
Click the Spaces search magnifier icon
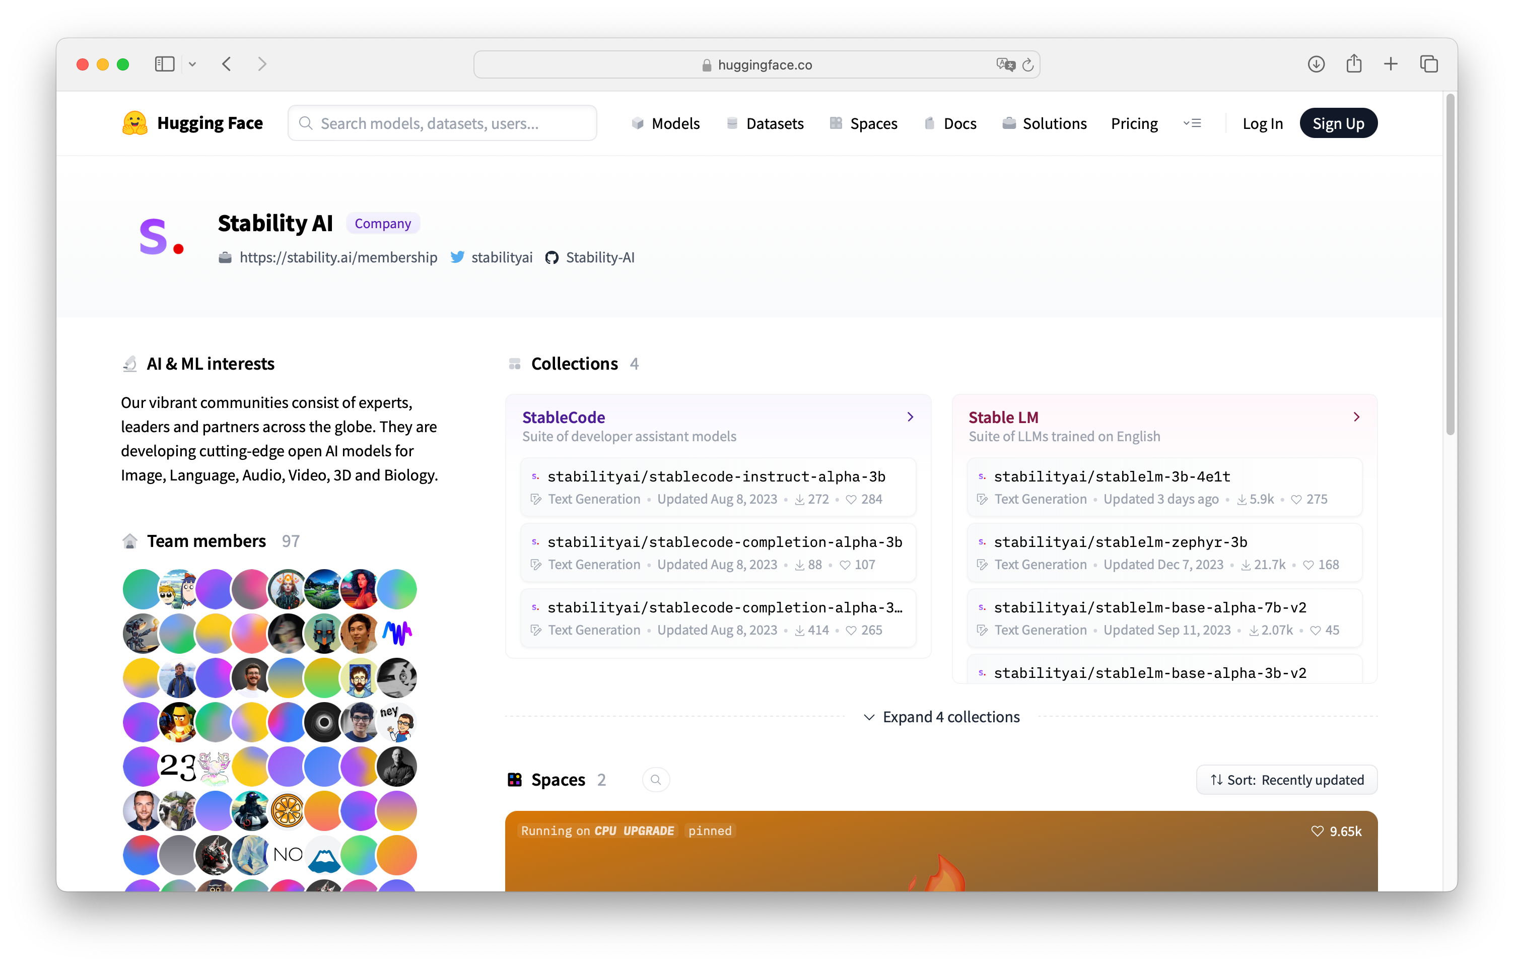click(x=656, y=780)
